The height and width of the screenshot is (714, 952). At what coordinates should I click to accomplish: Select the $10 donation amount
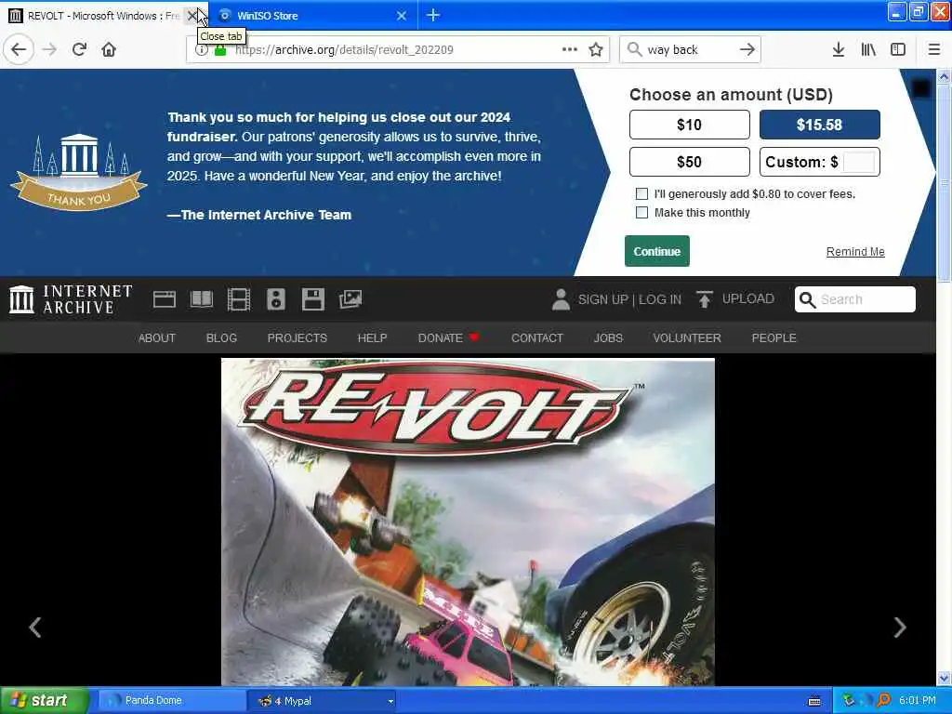[689, 125]
